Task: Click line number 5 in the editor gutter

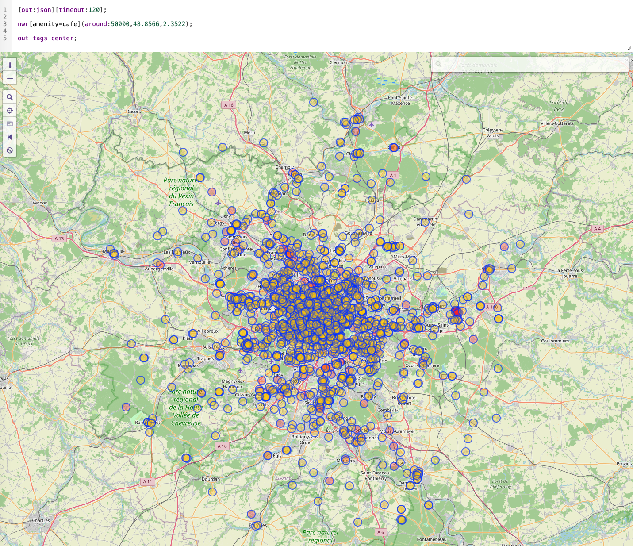Action: 5,38
